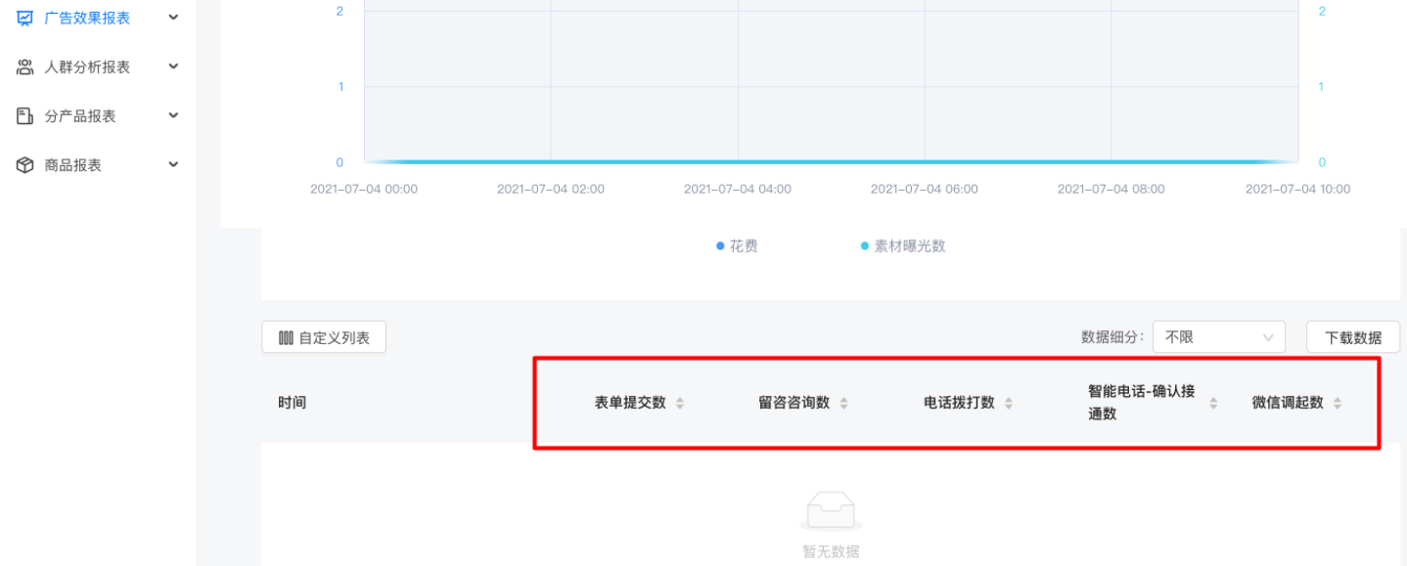Screen dimensions: 1407x566
Task: Click the 人群分析报表 people icon
Action: (x=23, y=66)
